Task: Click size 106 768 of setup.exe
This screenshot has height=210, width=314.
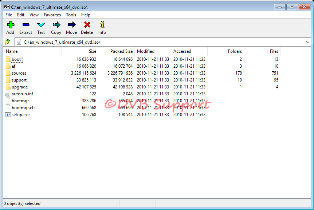Action: 89,115
